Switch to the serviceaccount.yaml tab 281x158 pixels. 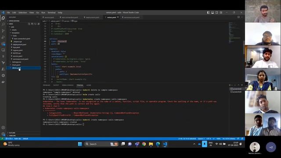click(132, 18)
